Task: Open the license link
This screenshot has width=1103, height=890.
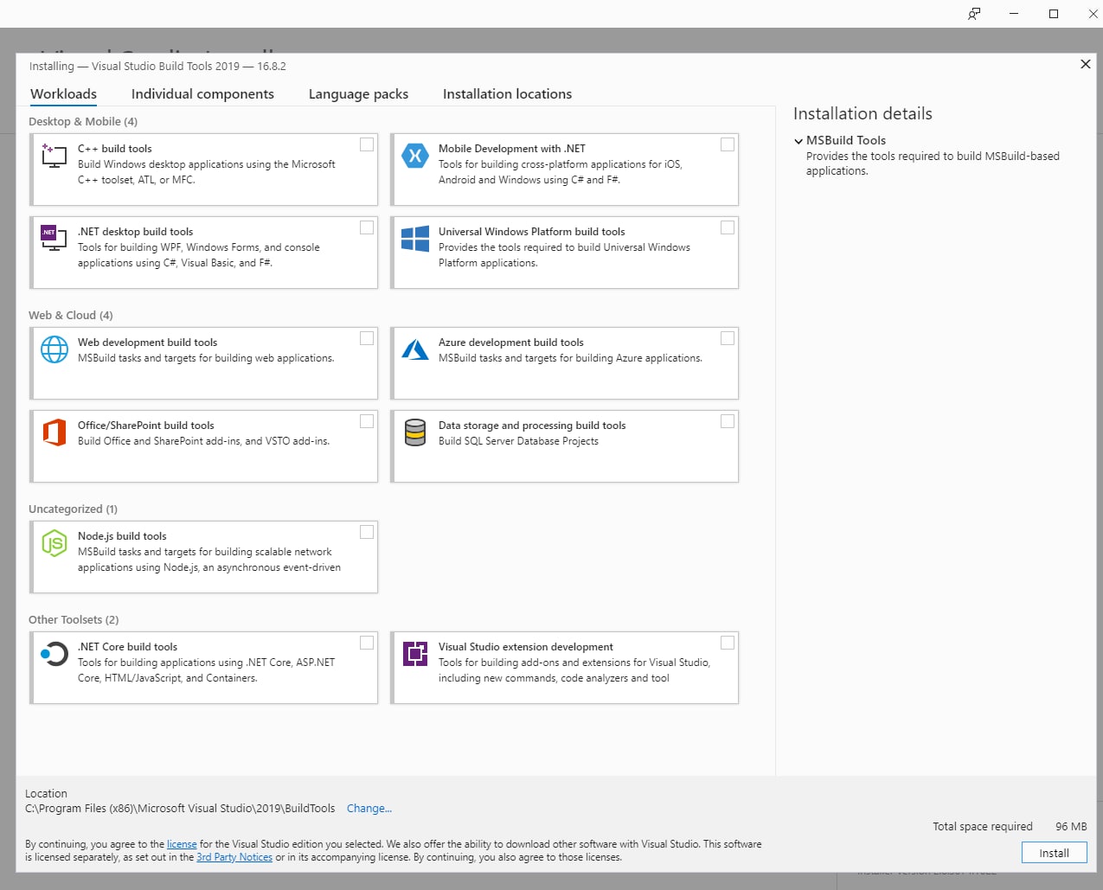Action: pos(182,844)
